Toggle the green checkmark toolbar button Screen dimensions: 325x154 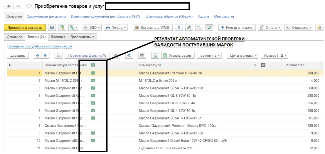[x=209, y=27]
